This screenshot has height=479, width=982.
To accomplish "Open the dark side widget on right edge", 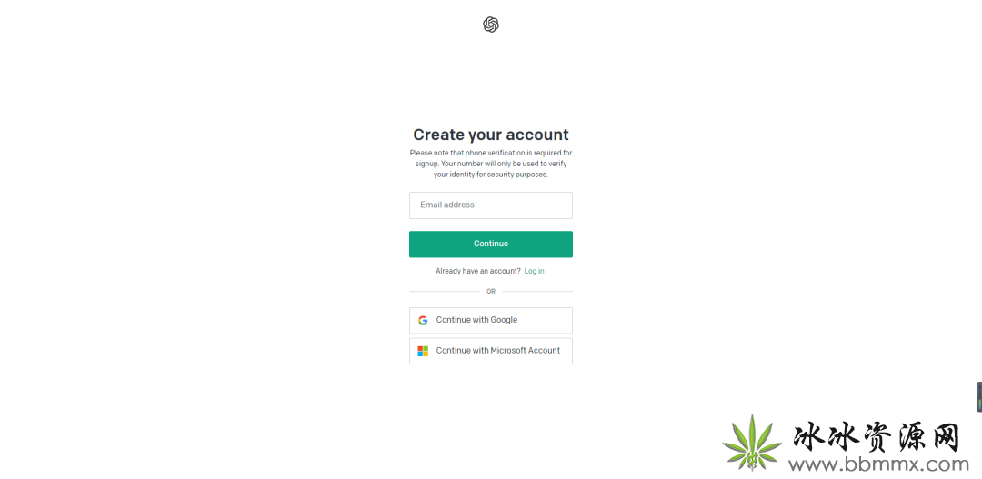I will (979, 396).
